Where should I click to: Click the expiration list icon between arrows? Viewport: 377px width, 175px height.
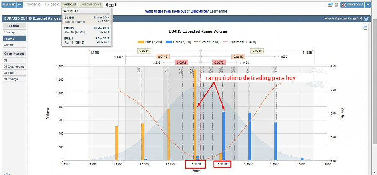click(111, 5)
